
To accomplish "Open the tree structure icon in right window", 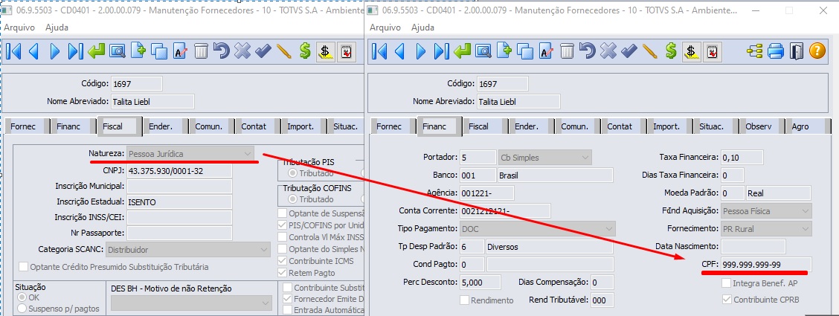I will point(754,51).
